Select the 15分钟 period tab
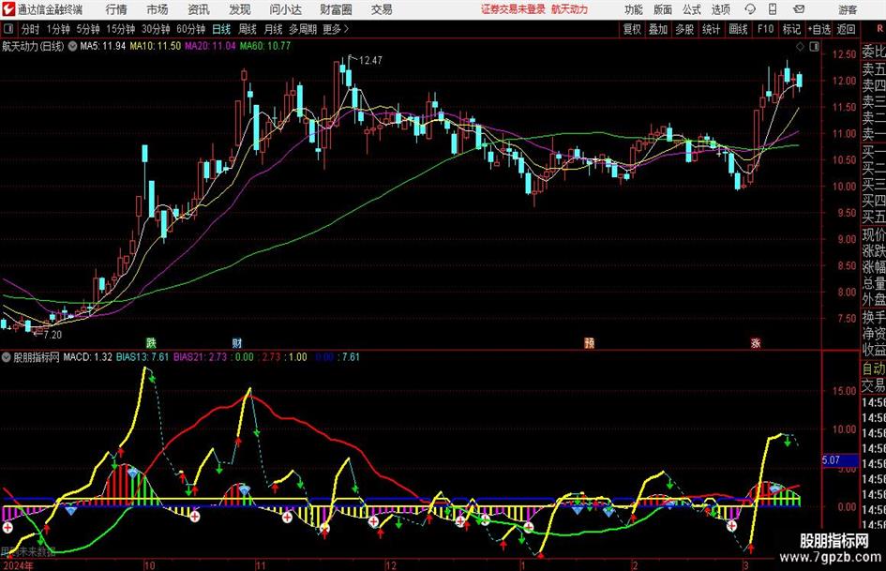Viewport: 886px width, 571px height. (121, 29)
